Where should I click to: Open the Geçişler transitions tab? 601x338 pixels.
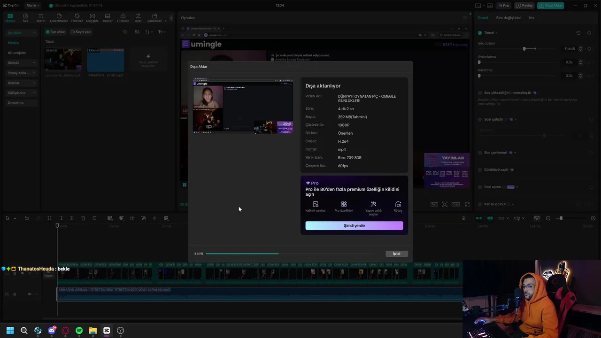pyautogui.click(x=92, y=18)
